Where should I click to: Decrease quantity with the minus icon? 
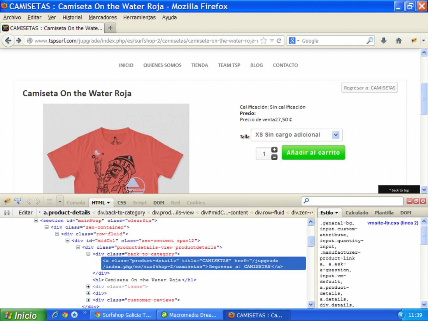coord(274,157)
